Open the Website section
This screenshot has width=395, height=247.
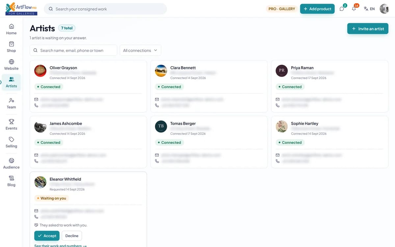(11, 65)
